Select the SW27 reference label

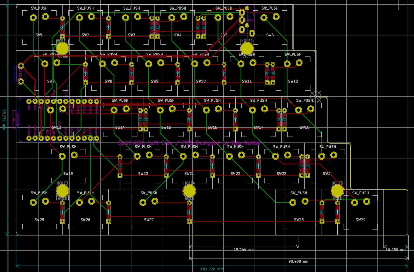coord(149,220)
